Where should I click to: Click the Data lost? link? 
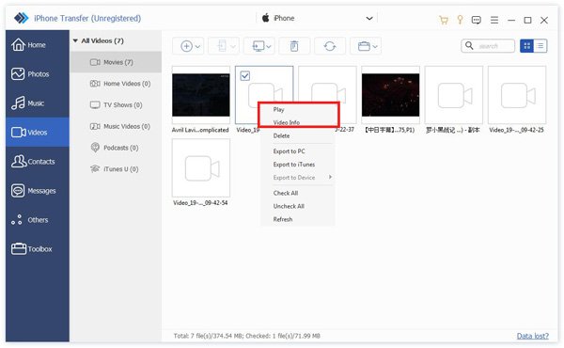[x=532, y=336]
